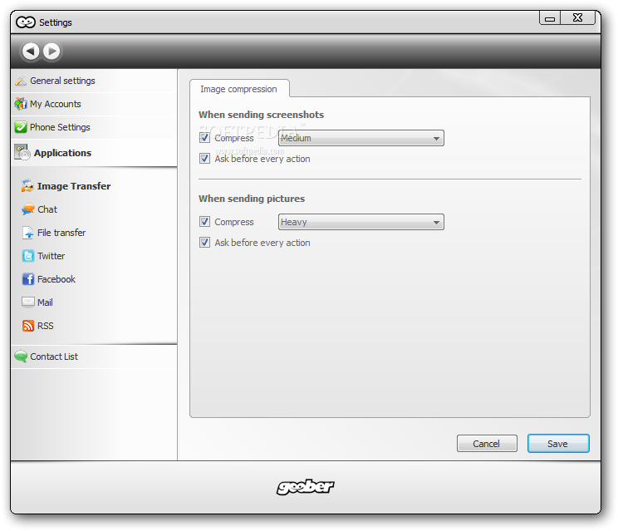Viewport: 618px width, 531px height.
Task: Toggle Ask before every action for screenshots
Action: 204,159
